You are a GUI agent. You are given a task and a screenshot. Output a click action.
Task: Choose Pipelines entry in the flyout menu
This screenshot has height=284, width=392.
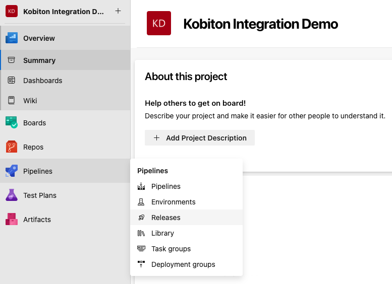pos(187,186)
